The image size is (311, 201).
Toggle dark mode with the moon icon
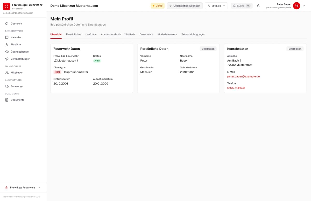coord(259,6)
